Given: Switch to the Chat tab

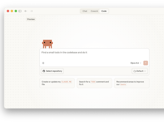Looking at the screenshot, I should (x=85, y=11).
